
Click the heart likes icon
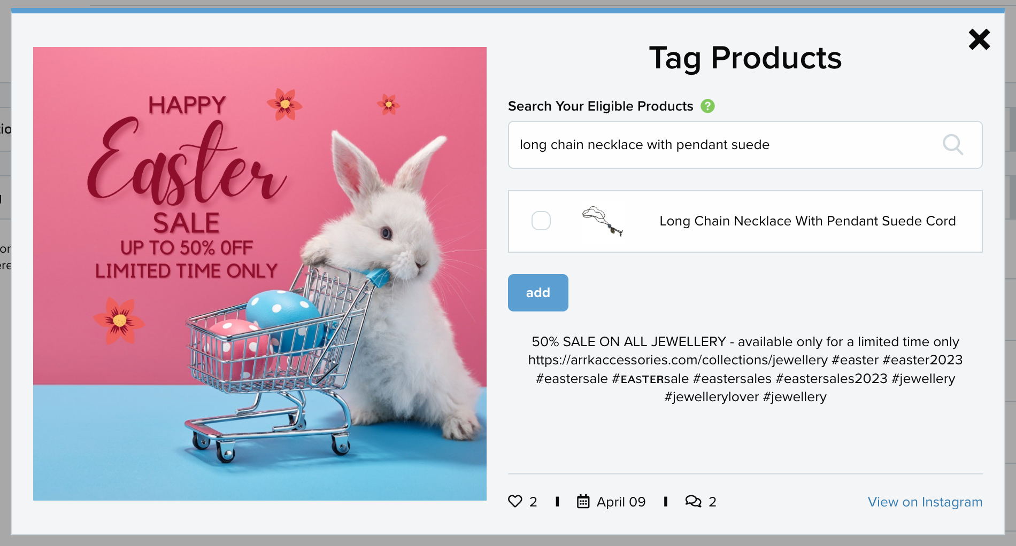coord(515,501)
